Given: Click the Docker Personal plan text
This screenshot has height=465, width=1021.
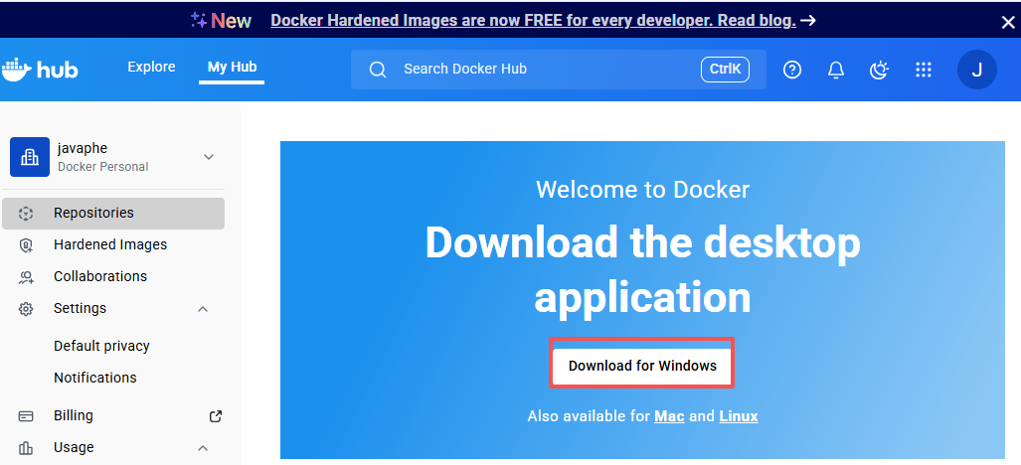Looking at the screenshot, I should click(x=102, y=167).
